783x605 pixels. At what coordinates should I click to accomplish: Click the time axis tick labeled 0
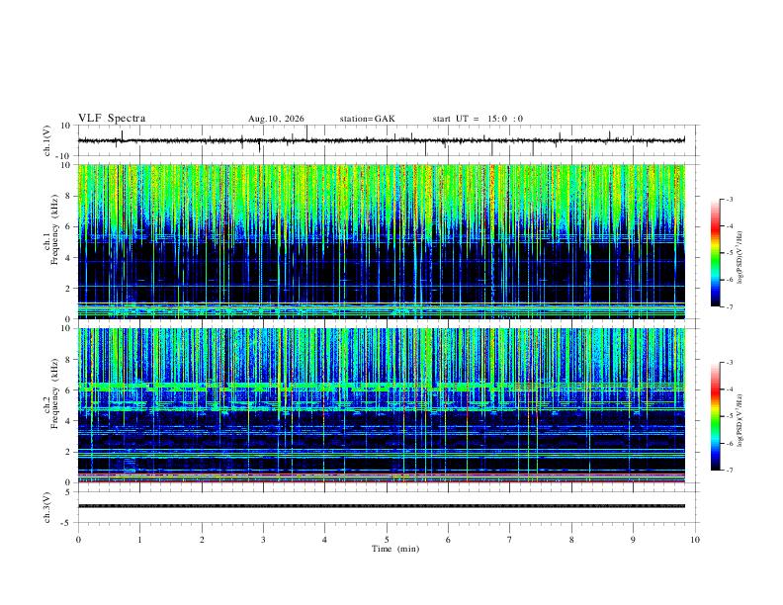78,540
